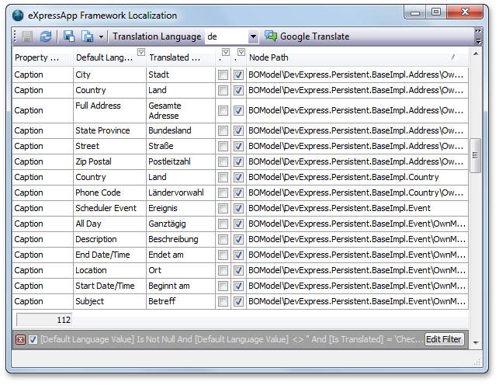Viewport: 499px width, 385px height.
Task: Open the arrow next to the export icon
Action: 101,37
